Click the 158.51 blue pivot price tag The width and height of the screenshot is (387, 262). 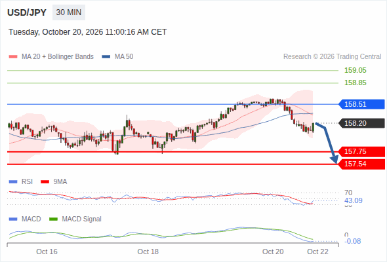[x=361, y=104]
